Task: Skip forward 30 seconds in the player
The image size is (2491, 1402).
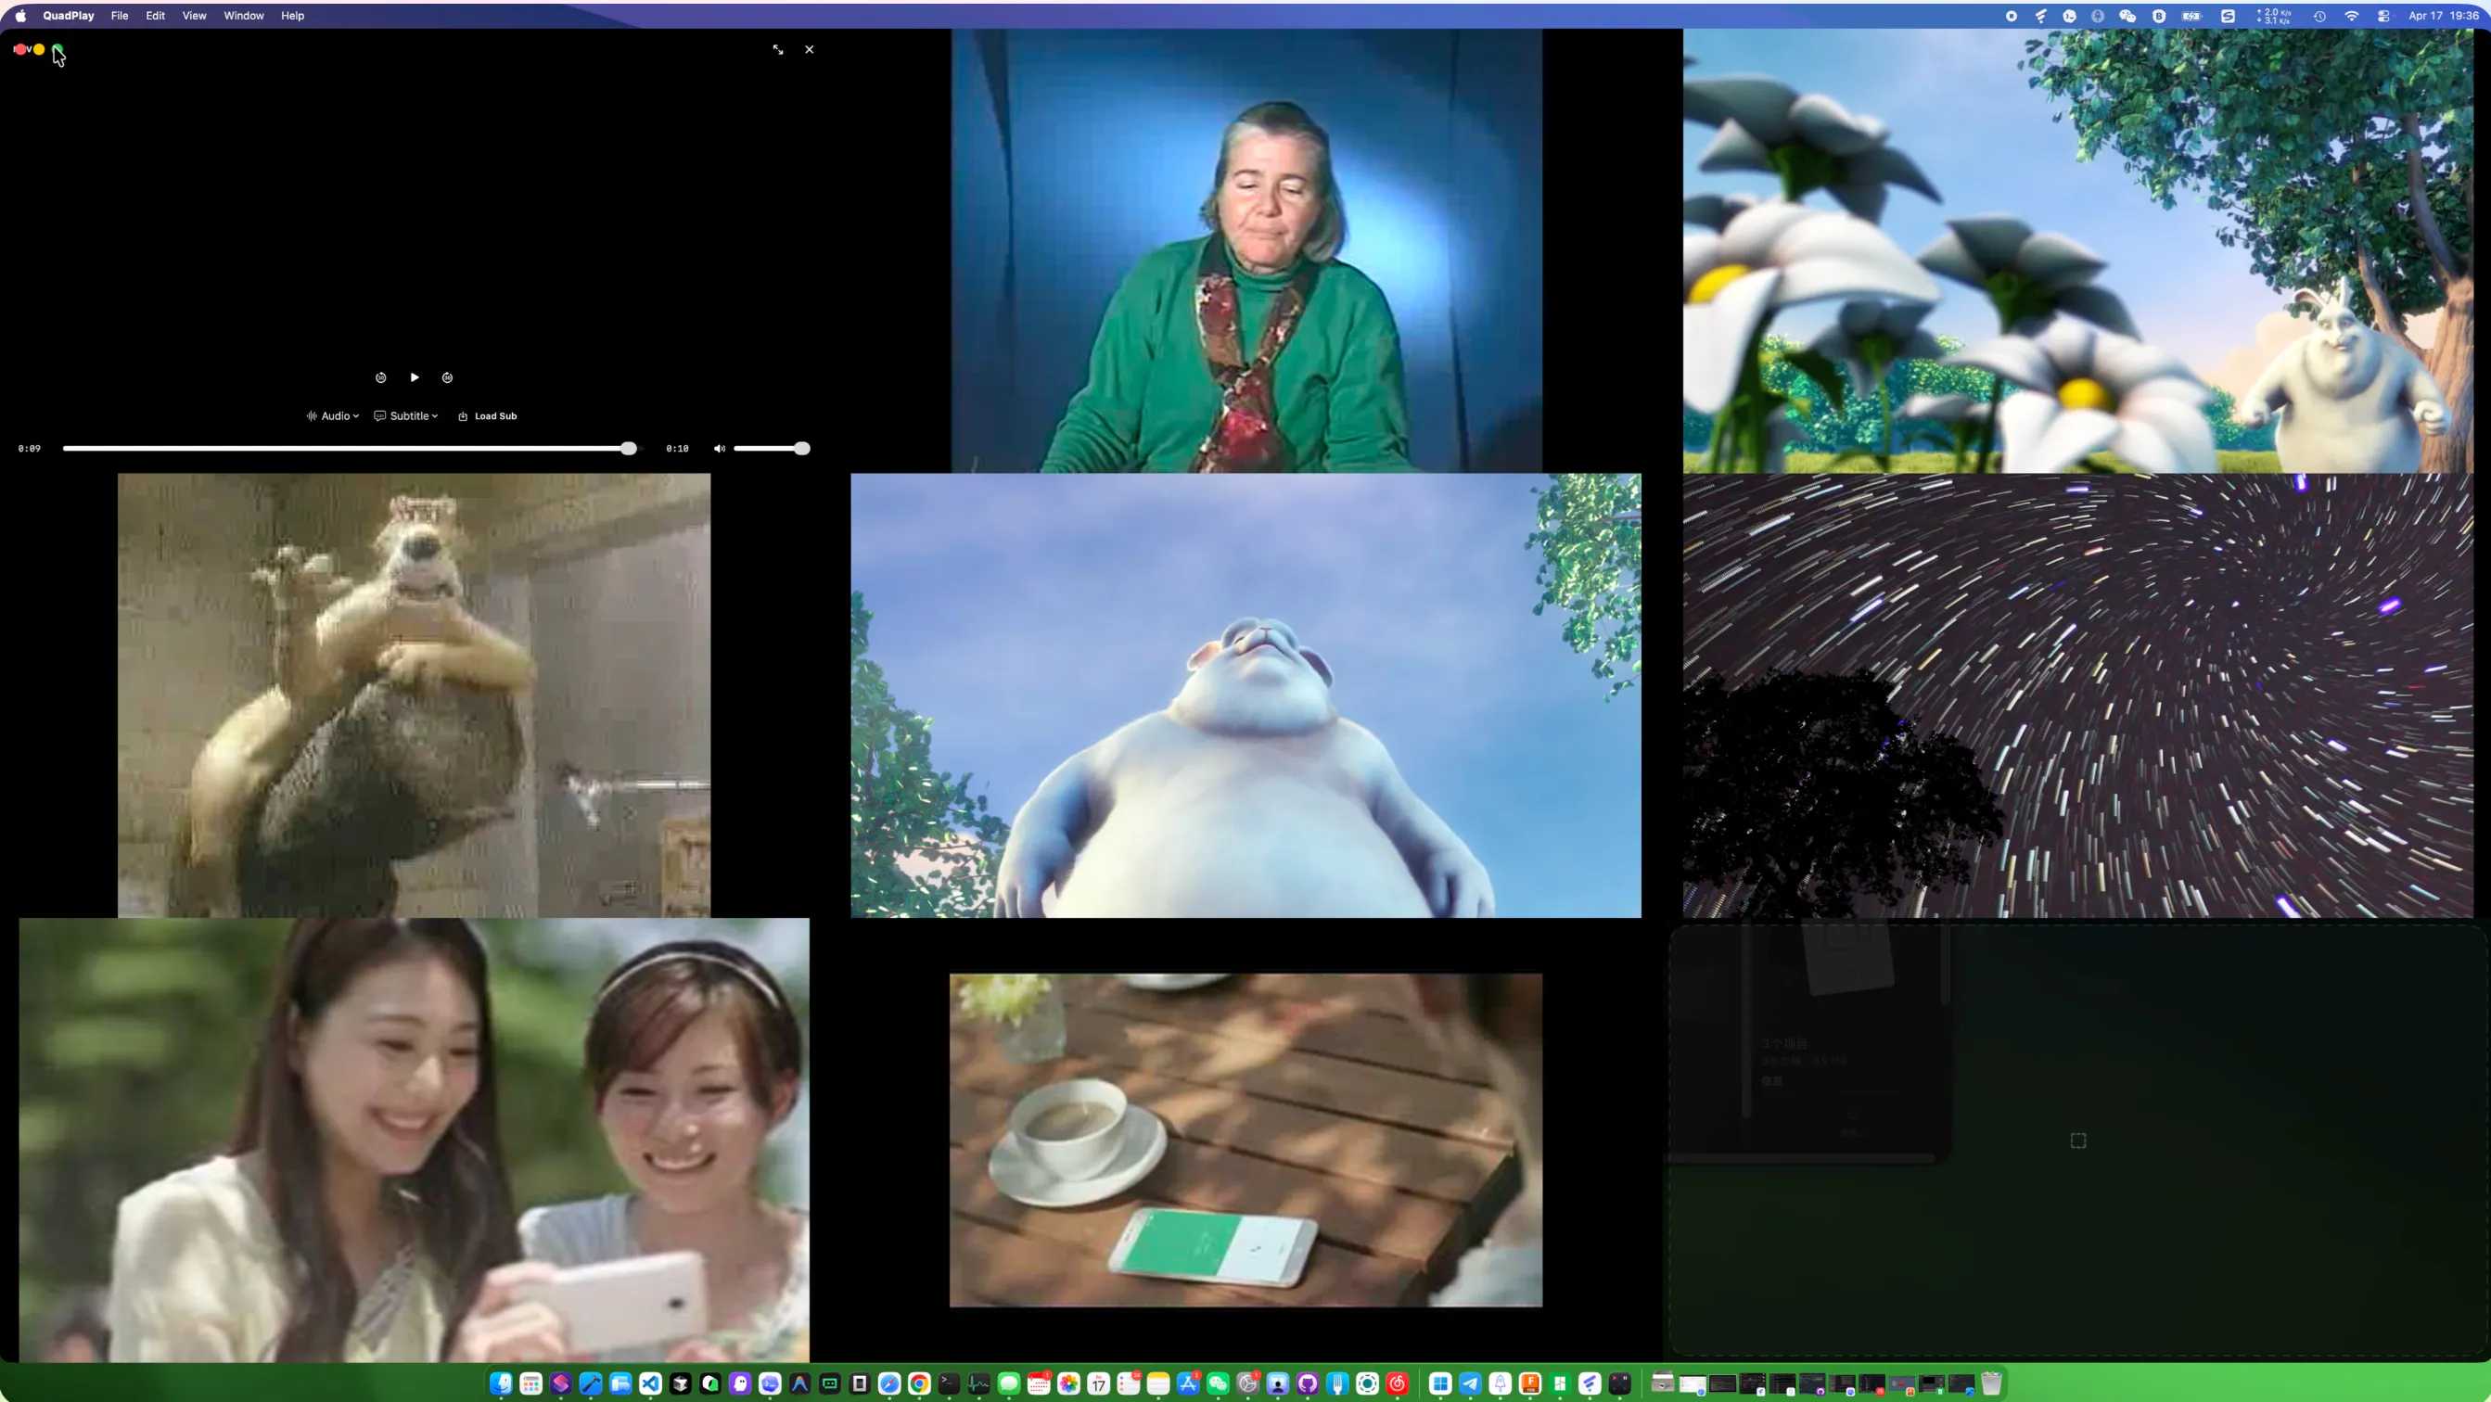Action: tap(447, 377)
